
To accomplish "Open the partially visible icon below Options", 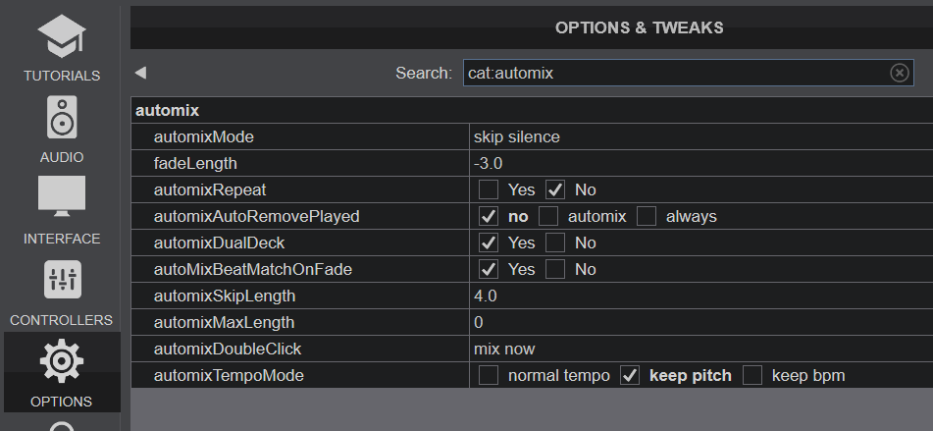I will pyautogui.click(x=62, y=425).
